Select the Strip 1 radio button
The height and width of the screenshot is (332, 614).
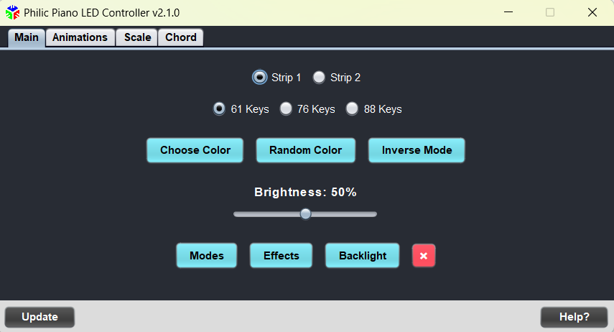point(259,77)
